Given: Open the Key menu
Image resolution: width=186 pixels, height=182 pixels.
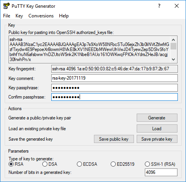Looking at the screenshot, I should coord(19,16).
